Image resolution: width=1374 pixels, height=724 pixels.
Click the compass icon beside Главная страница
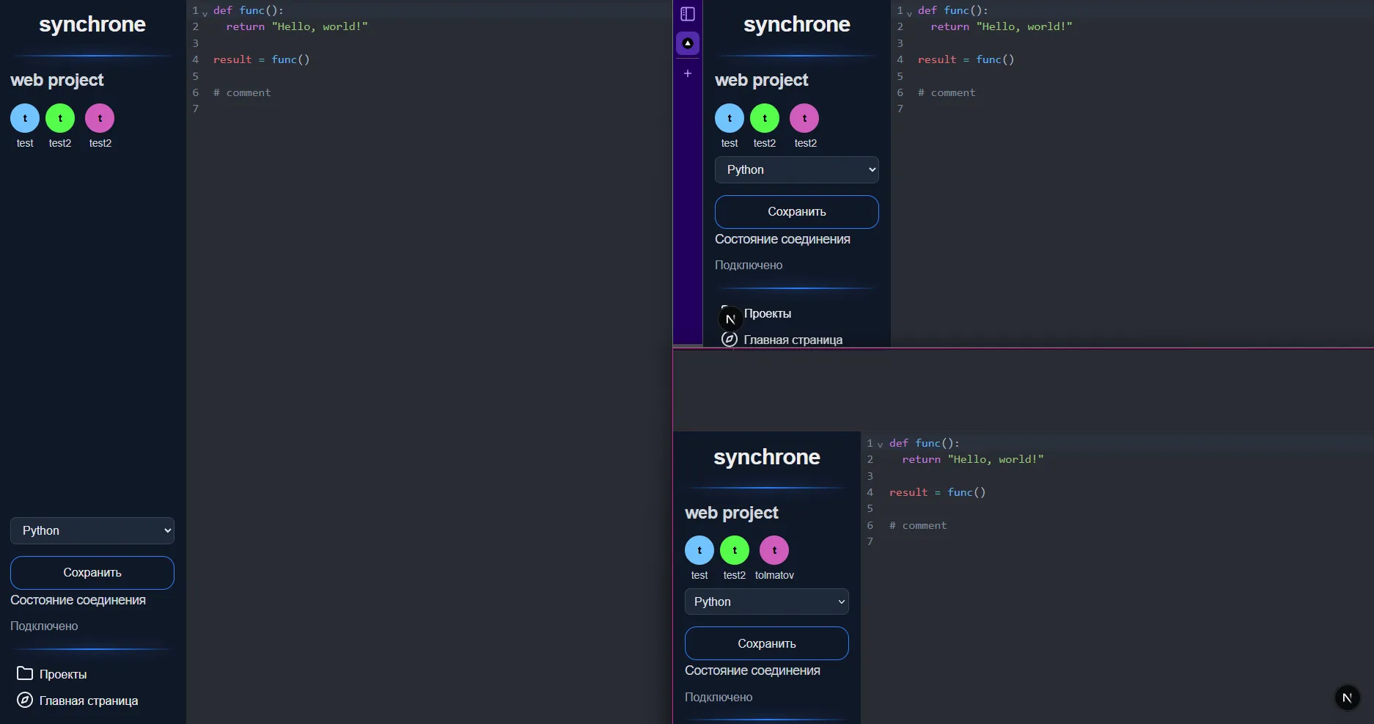23,700
